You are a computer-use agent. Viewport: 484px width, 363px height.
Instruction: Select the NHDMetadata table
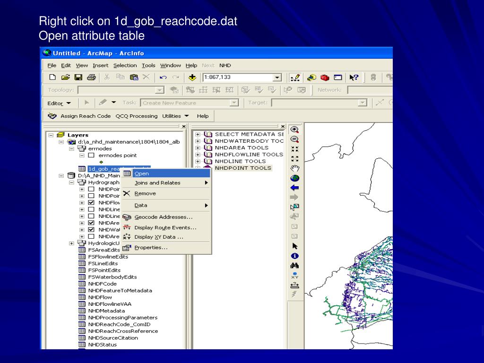click(106, 311)
